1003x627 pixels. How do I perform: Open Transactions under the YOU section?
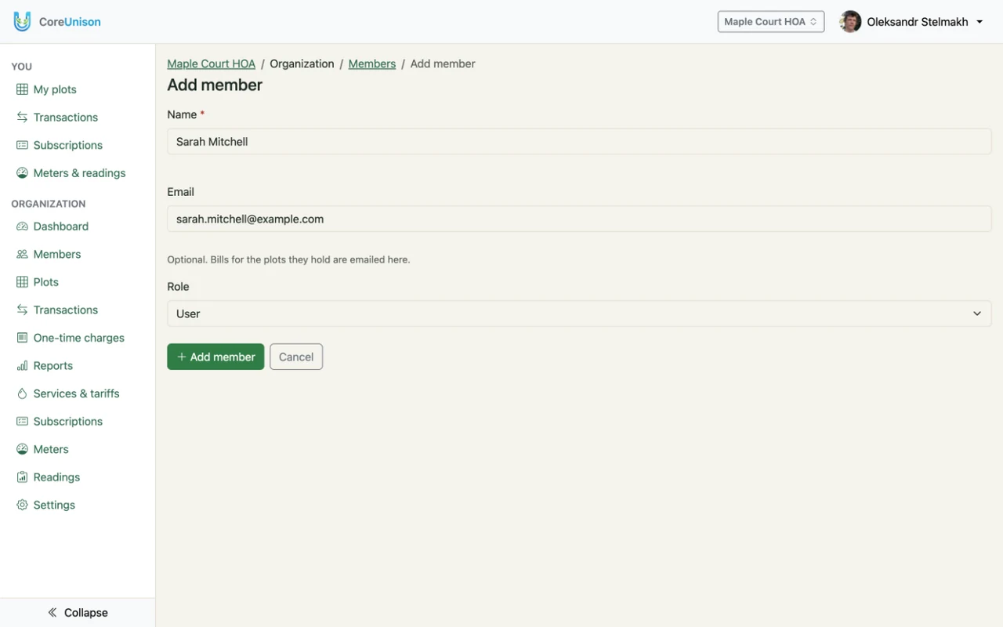tap(57, 118)
